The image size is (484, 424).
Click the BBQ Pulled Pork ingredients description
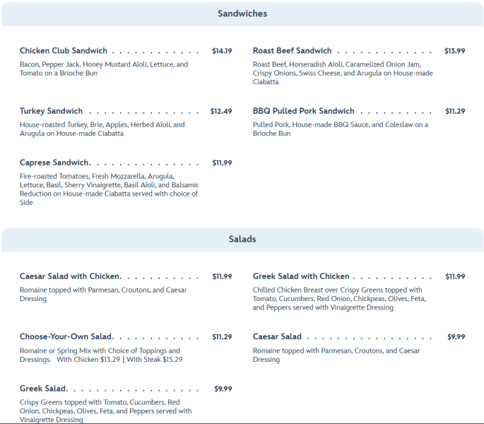click(340, 129)
